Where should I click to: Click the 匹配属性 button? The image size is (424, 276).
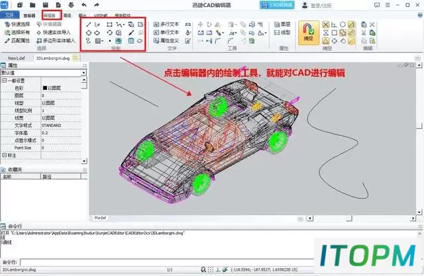tap(17, 40)
